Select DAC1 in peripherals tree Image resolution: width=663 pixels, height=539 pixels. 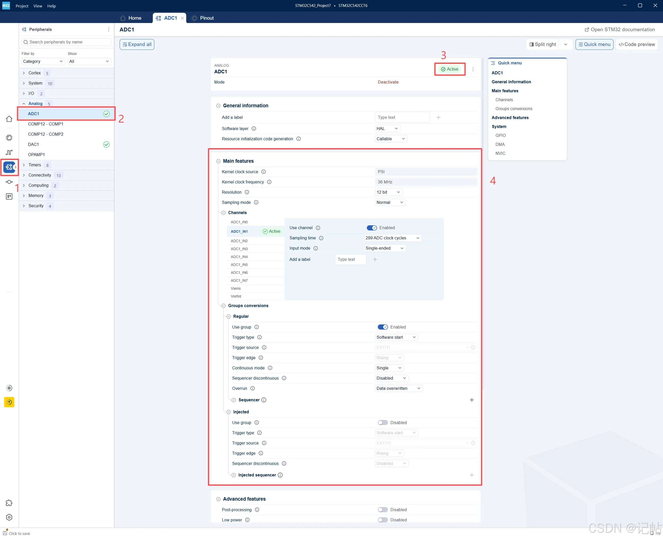[66, 144]
